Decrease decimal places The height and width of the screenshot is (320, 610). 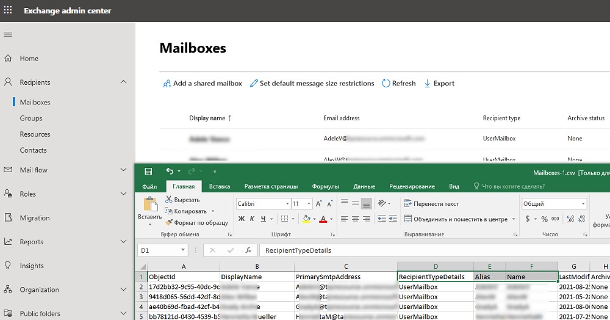(x=581, y=219)
